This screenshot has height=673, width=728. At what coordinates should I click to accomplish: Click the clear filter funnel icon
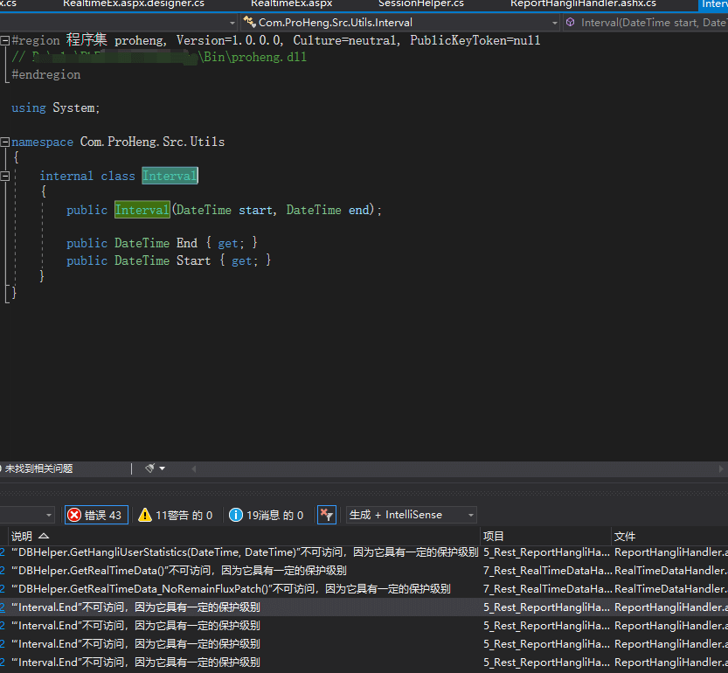tap(326, 515)
